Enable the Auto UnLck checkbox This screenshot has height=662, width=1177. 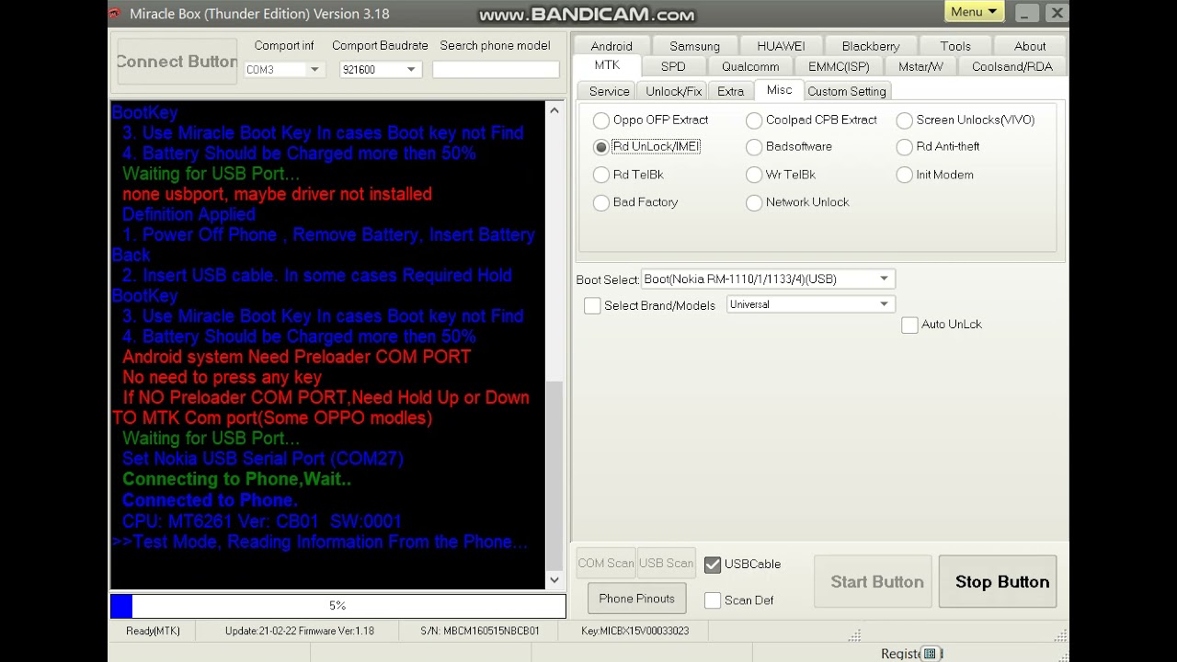(909, 325)
